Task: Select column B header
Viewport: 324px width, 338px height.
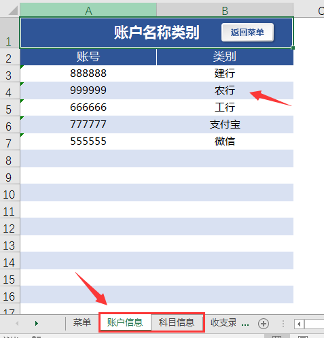Action: (x=225, y=10)
